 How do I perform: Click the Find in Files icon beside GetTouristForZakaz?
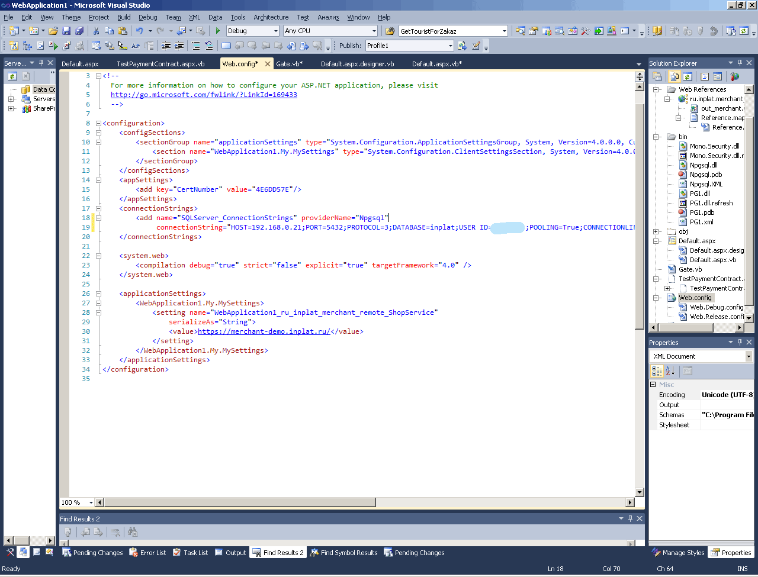click(390, 31)
